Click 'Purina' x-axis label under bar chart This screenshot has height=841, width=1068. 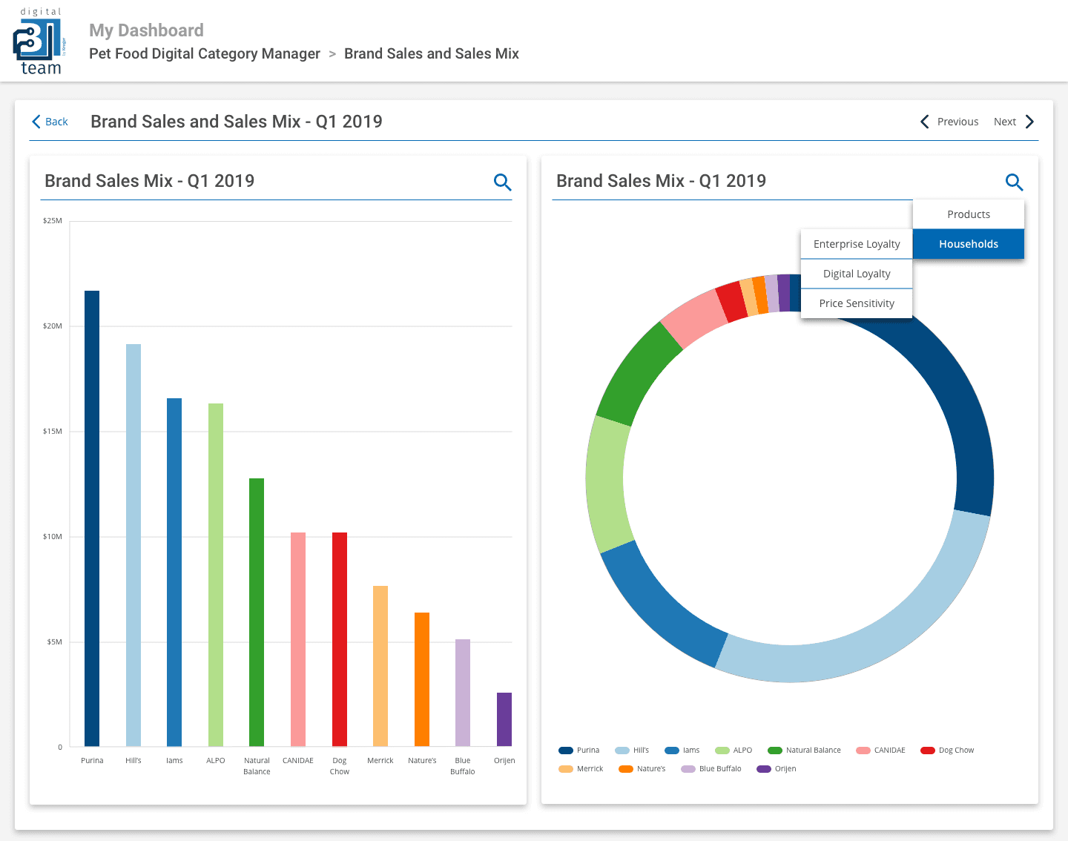coord(92,761)
